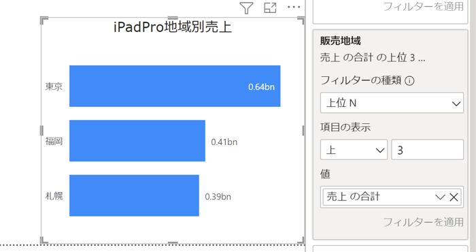Open the 上 direction dropdown
This screenshot has width=476, height=252.
[354, 150]
